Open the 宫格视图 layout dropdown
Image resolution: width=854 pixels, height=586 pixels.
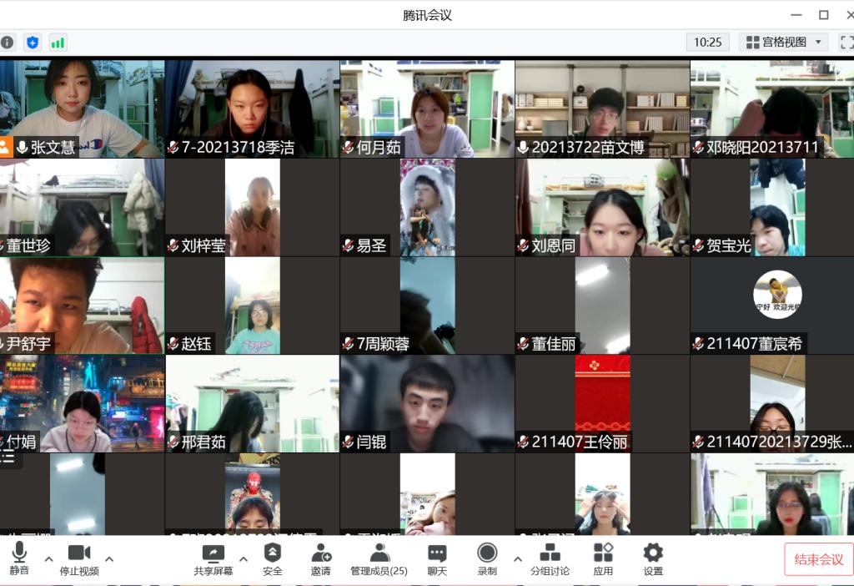784,42
